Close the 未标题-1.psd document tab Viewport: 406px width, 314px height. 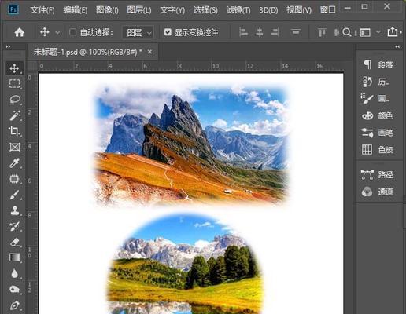(x=149, y=52)
